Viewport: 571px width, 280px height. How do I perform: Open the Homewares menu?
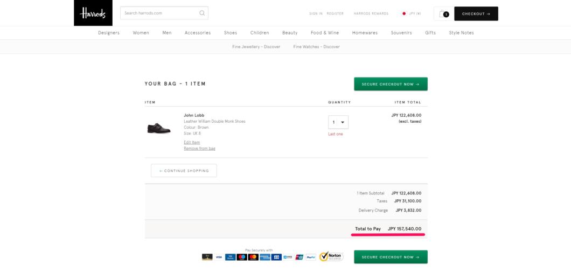pyautogui.click(x=365, y=33)
